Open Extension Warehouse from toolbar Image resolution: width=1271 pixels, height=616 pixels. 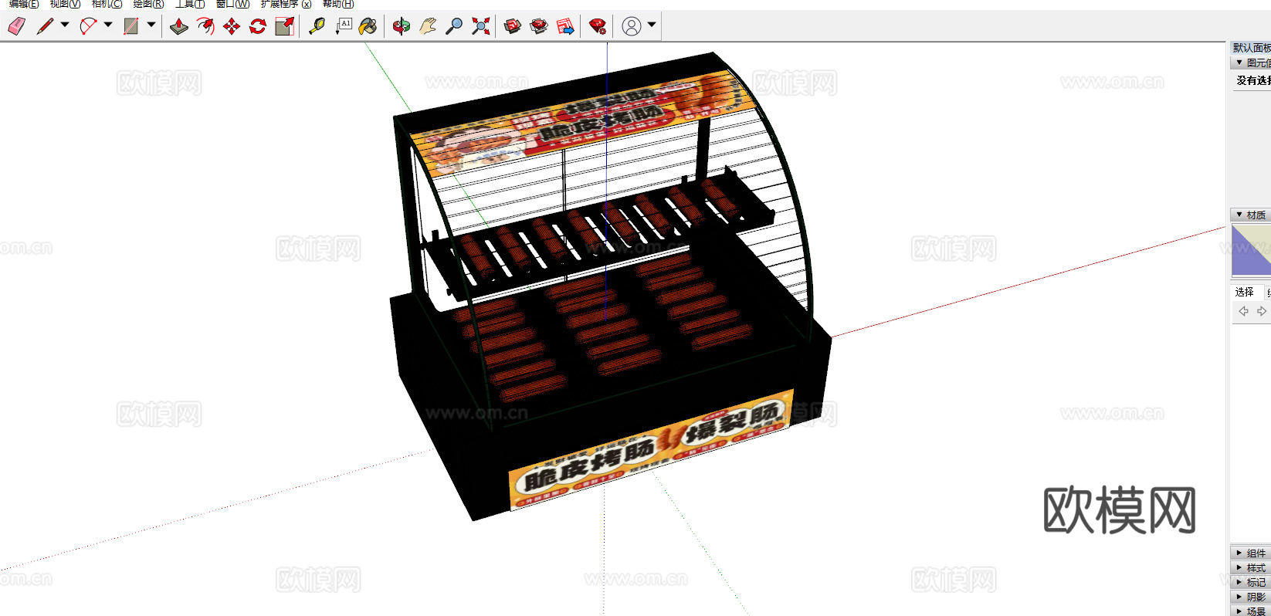click(x=539, y=26)
